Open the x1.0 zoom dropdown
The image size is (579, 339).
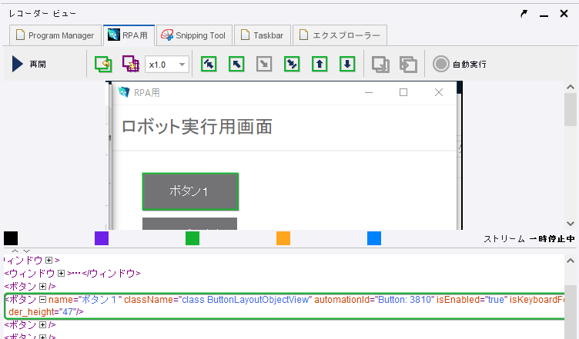pos(167,65)
